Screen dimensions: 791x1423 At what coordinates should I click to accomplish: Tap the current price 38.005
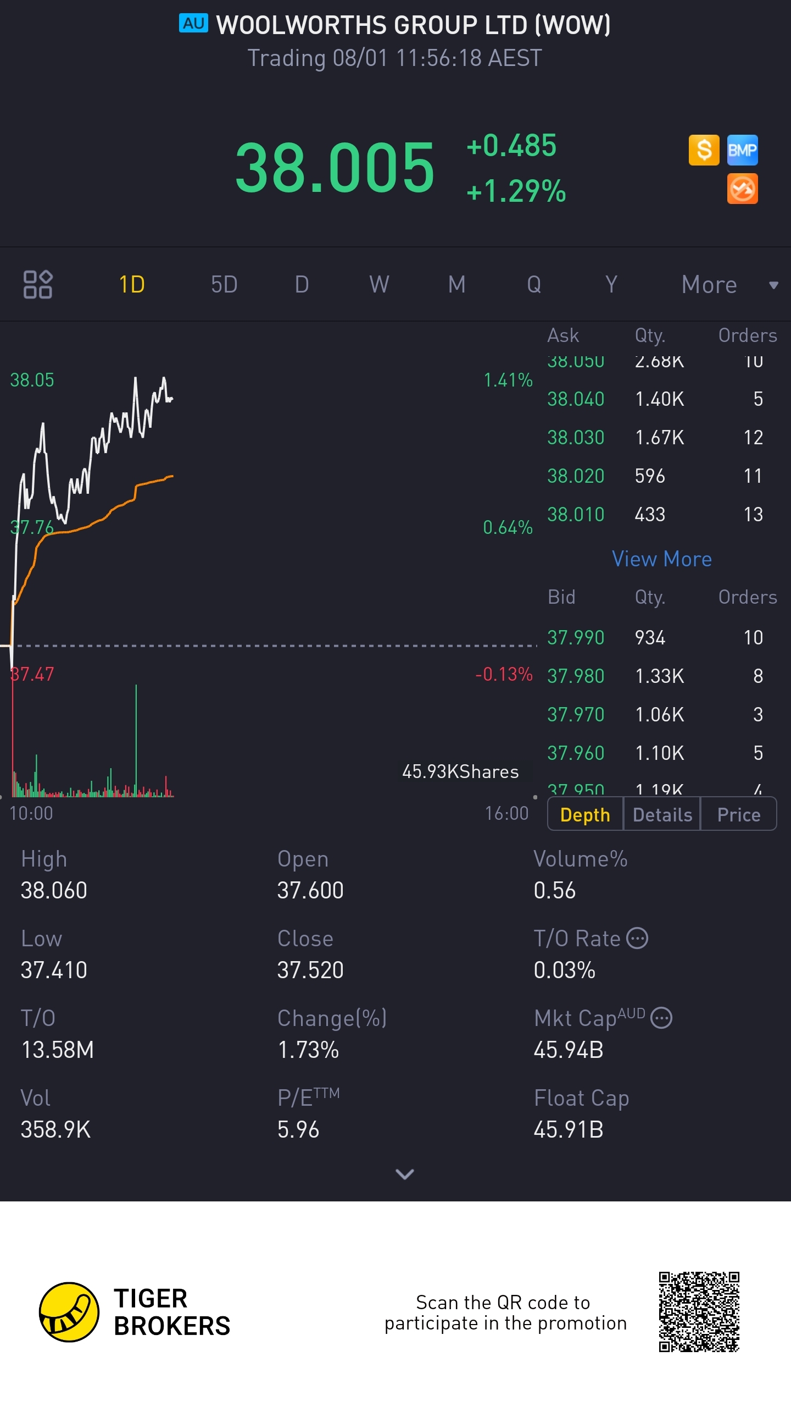pyautogui.click(x=335, y=167)
